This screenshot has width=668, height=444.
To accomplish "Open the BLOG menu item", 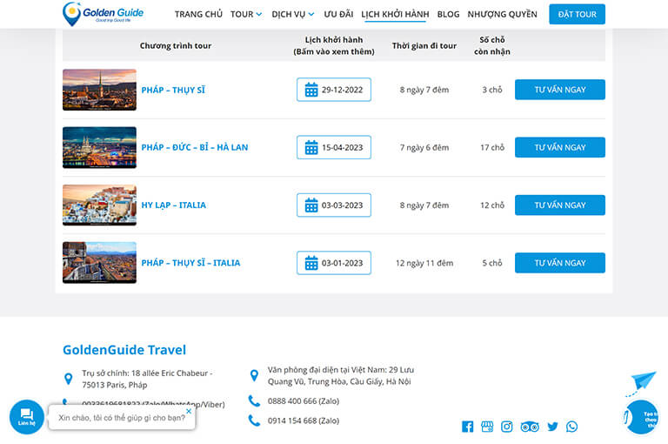I will click(448, 14).
